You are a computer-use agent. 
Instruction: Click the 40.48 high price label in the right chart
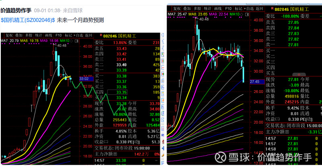click(x=204, y=19)
